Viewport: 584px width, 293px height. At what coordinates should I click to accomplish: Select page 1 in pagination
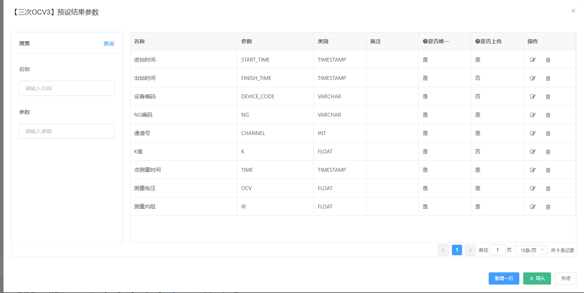pyautogui.click(x=457, y=250)
